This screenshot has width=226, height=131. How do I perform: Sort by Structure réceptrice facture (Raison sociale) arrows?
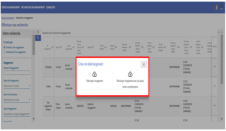pos(191,48)
